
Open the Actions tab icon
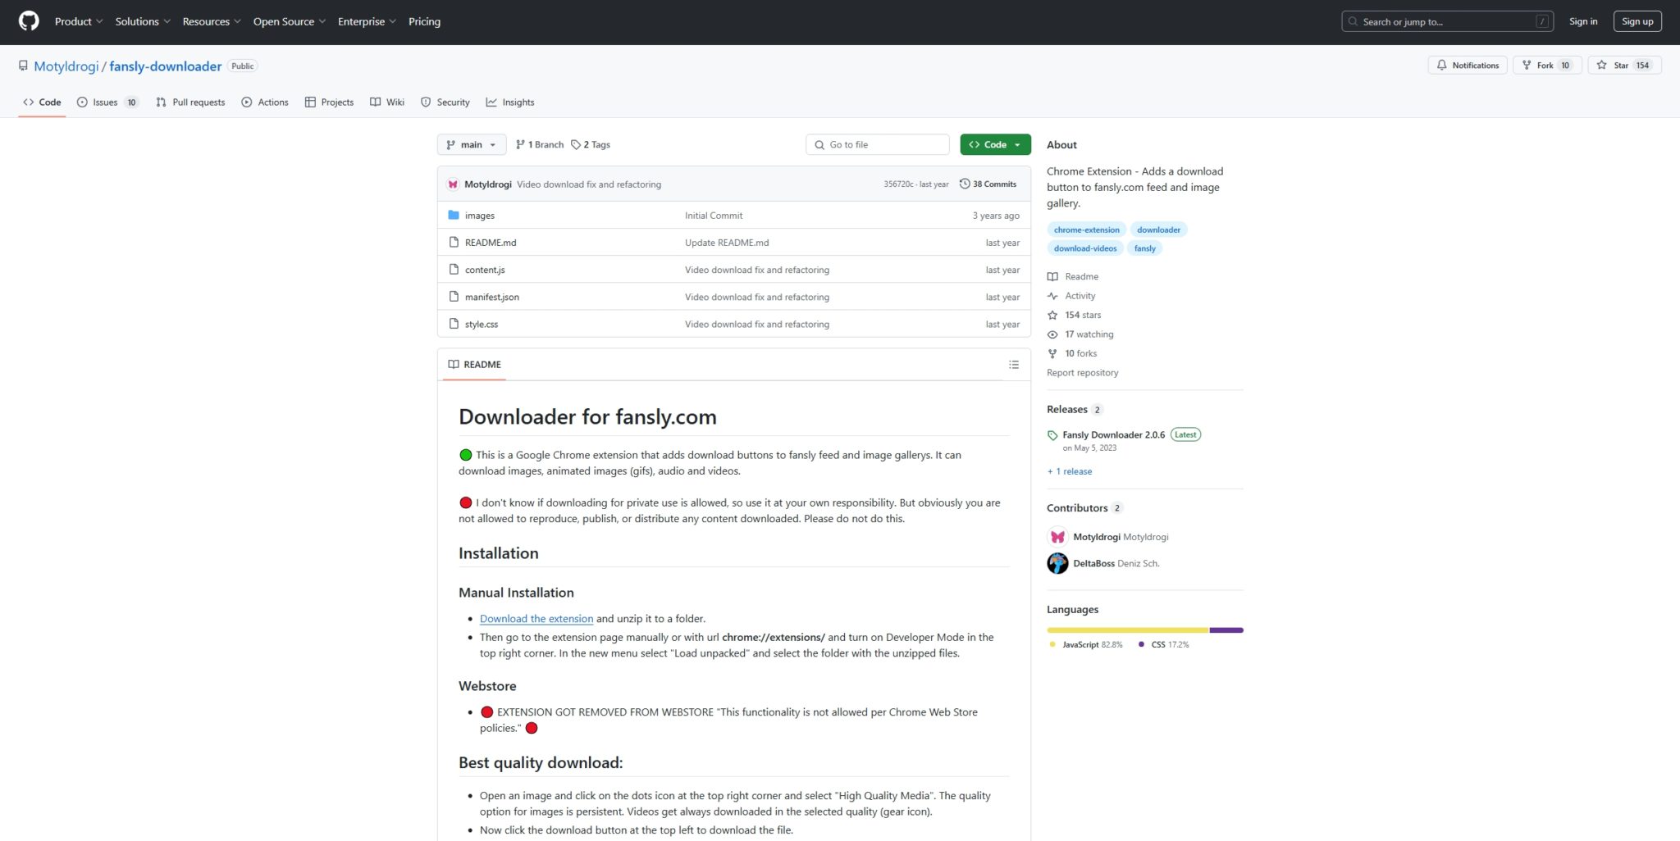click(x=247, y=102)
